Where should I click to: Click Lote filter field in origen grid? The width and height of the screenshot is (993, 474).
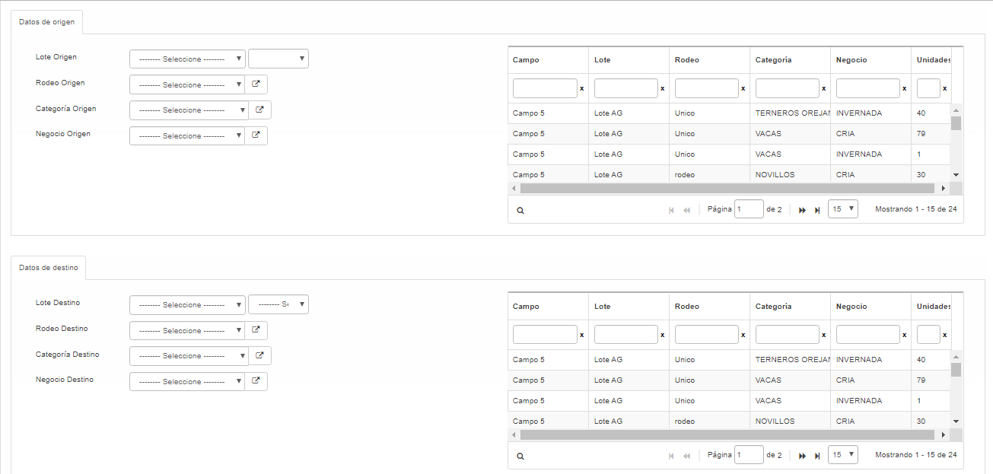coord(625,88)
